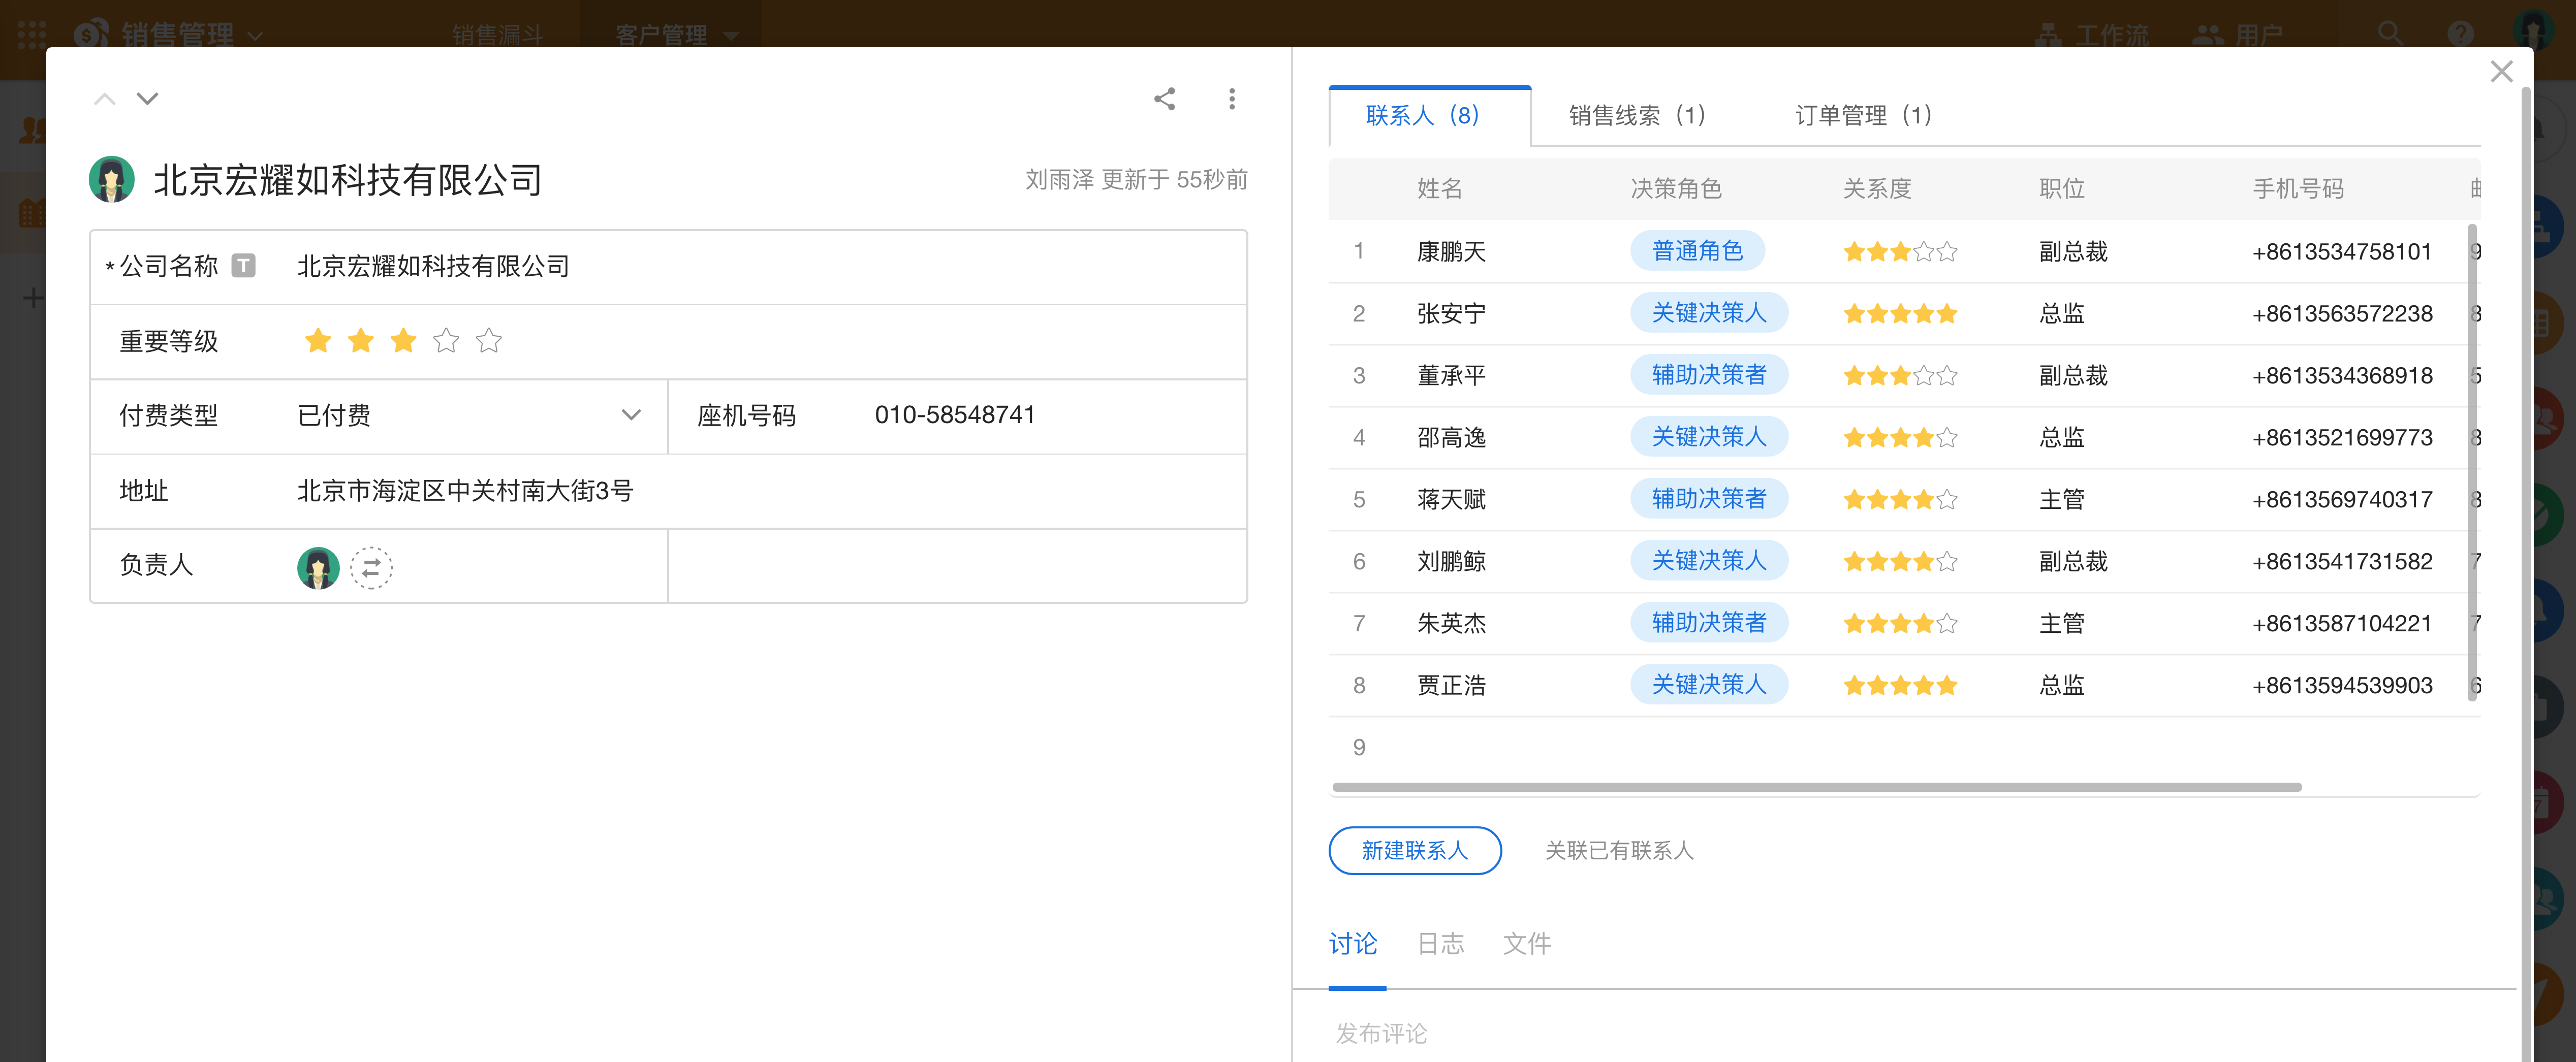This screenshot has width=2576, height=1062.
Task: Set importance level to five stars
Action: (x=489, y=341)
